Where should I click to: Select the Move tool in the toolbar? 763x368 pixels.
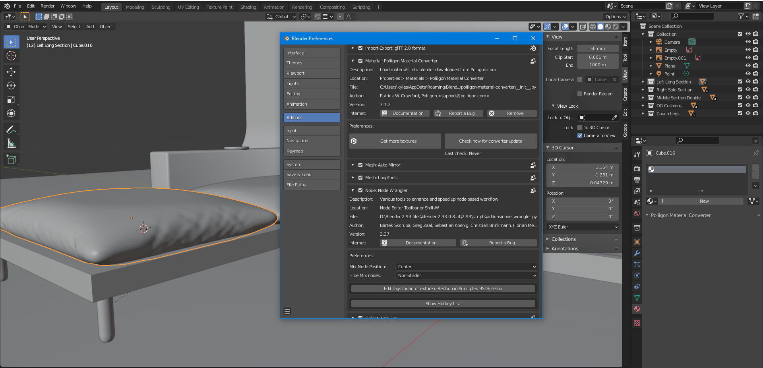(11, 72)
